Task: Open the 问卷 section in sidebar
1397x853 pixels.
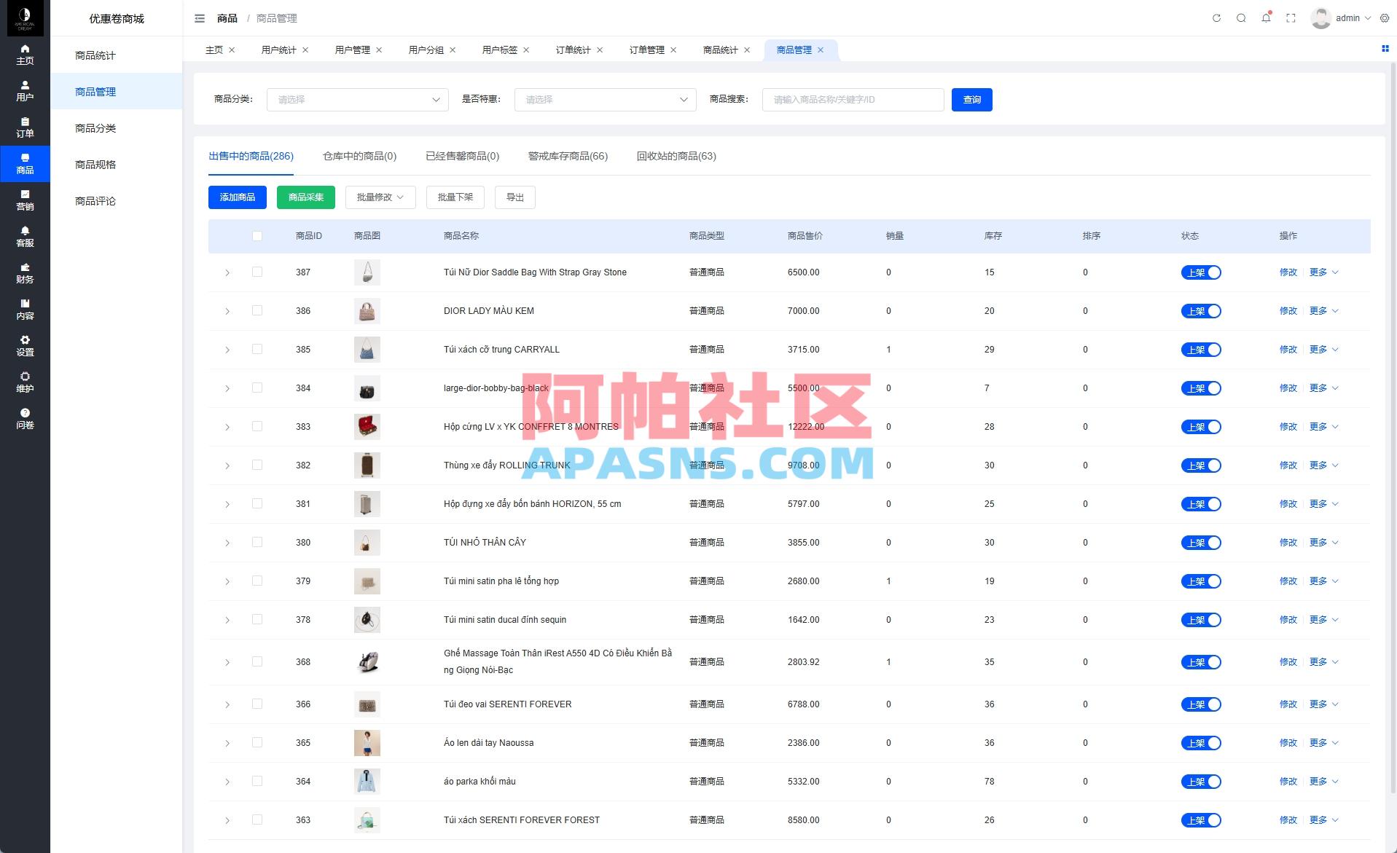Action: point(25,418)
